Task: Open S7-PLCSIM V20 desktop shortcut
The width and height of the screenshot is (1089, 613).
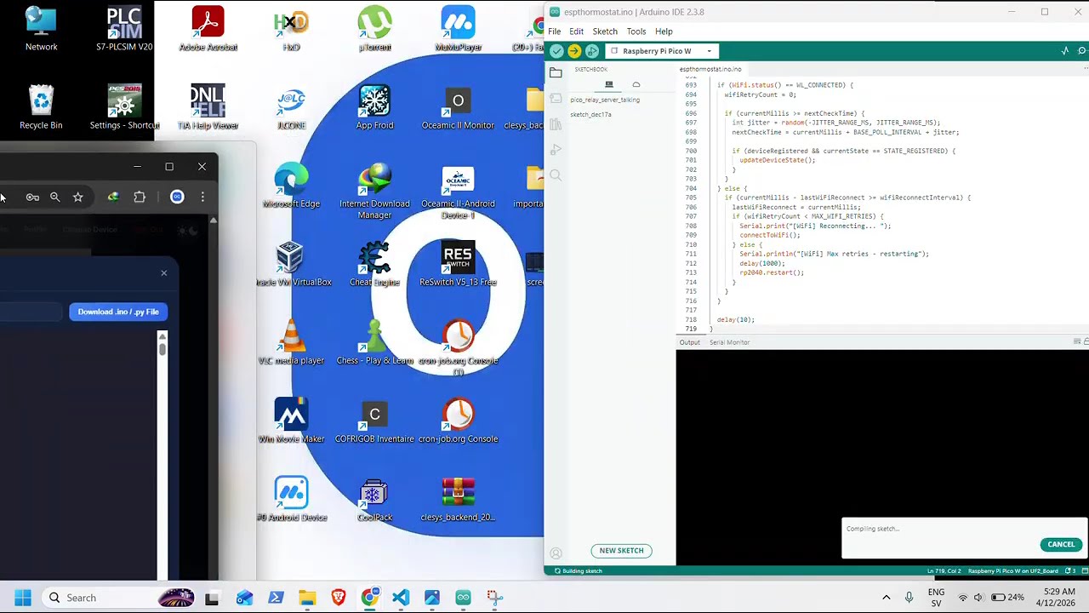Action: 124,29
